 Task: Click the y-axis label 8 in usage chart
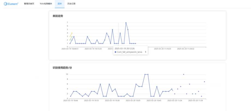(x=67, y=79)
